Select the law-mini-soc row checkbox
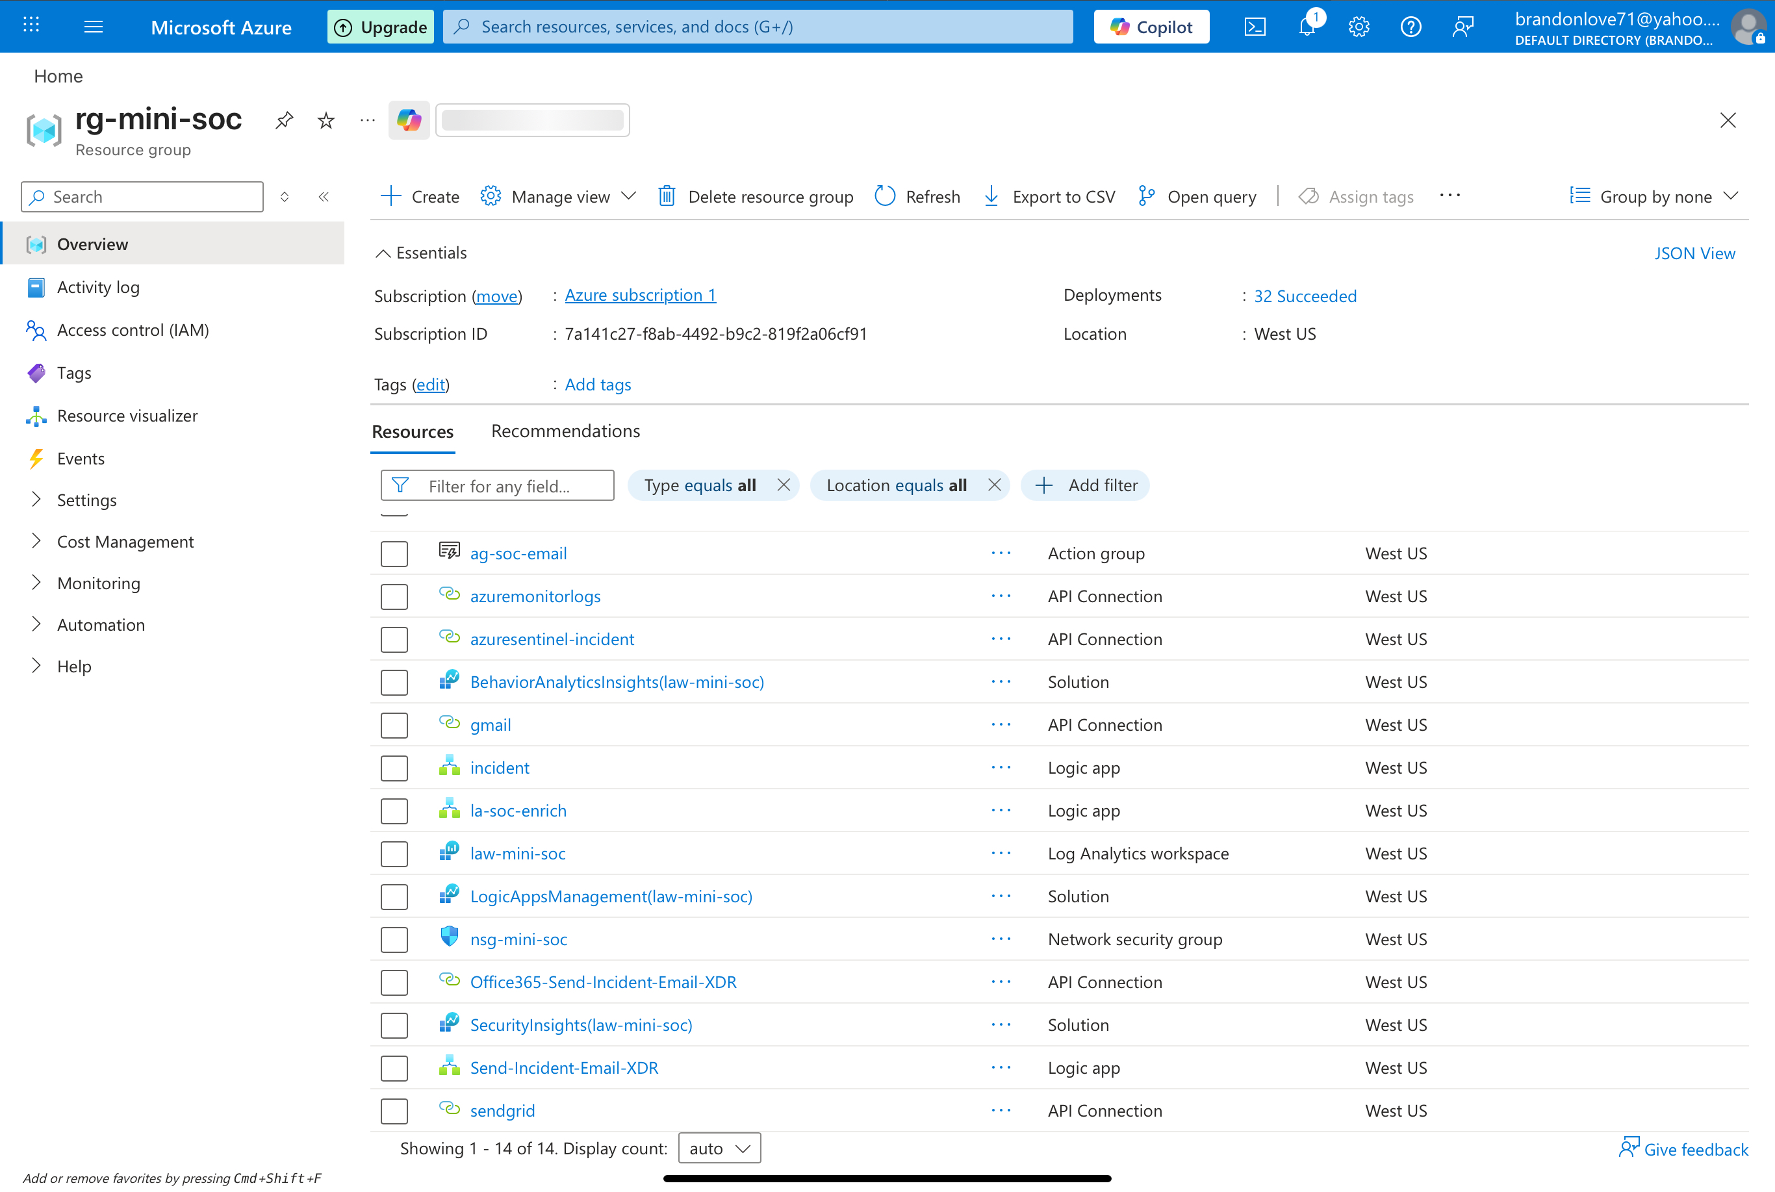 click(394, 854)
